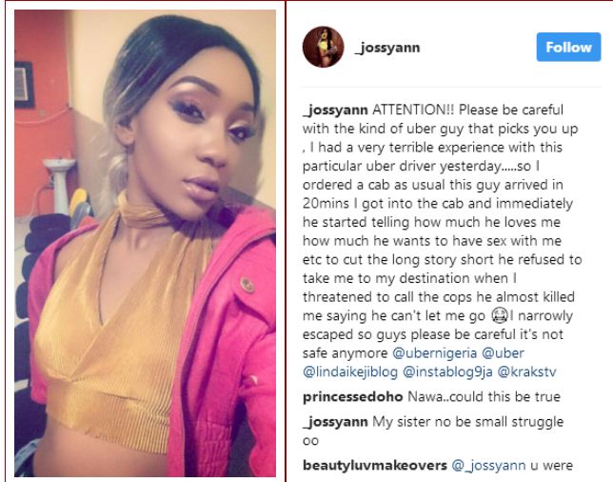This screenshot has width=613, height=482.
Task: Open the @ubernigeria mention
Action: (434, 352)
